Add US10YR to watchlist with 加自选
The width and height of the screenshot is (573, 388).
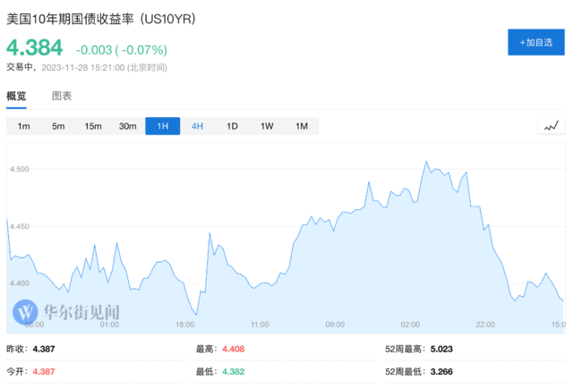[x=535, y=42]
